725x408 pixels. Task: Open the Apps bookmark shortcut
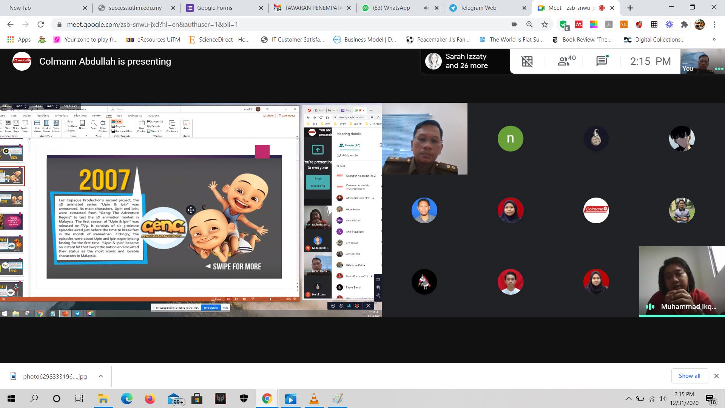(x=19, y=40)
